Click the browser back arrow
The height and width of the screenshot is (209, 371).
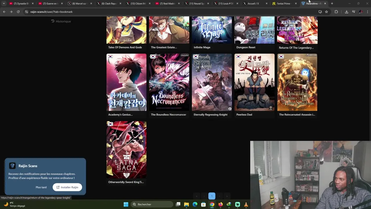pos(4,12)
